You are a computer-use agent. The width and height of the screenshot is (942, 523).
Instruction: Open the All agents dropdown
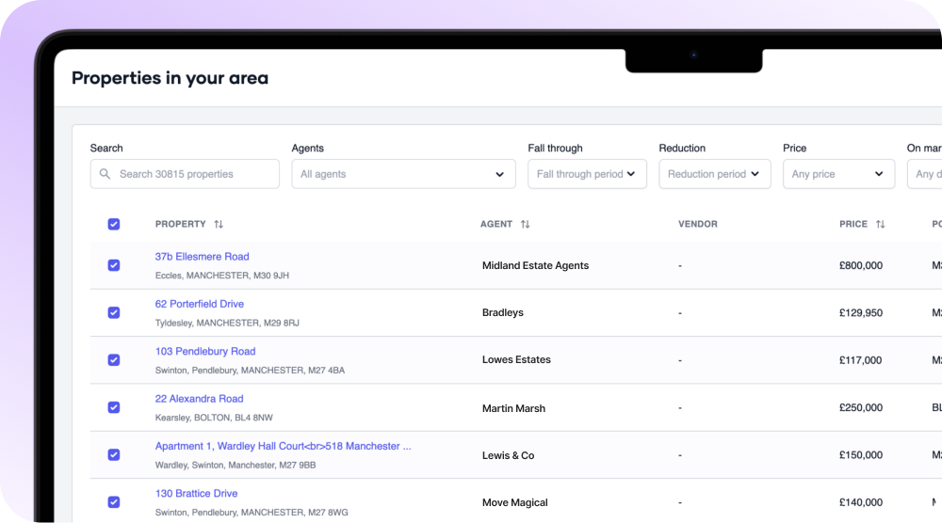coord(404,174)
